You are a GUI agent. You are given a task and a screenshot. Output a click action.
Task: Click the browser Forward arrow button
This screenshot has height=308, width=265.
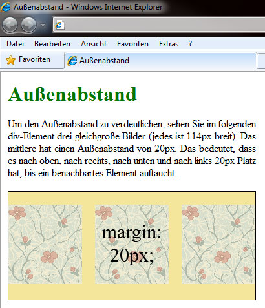[28, 25]
